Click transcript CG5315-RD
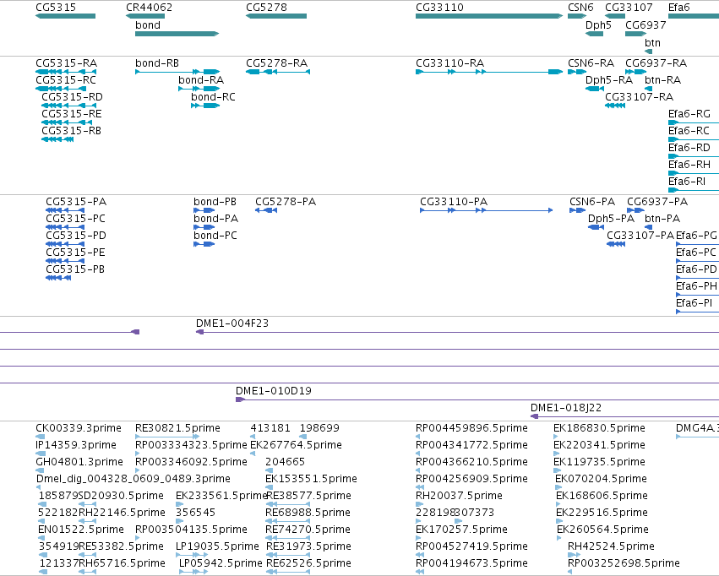719x576 pixels. pyautogui.click(x=68, y=106)
